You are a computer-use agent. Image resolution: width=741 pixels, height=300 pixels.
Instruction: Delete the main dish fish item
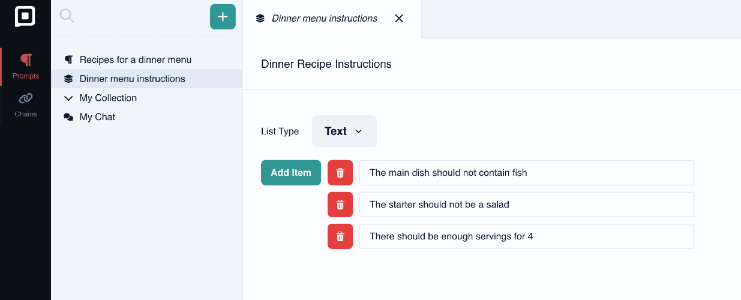pyautogui.click(x=340, y=173)
